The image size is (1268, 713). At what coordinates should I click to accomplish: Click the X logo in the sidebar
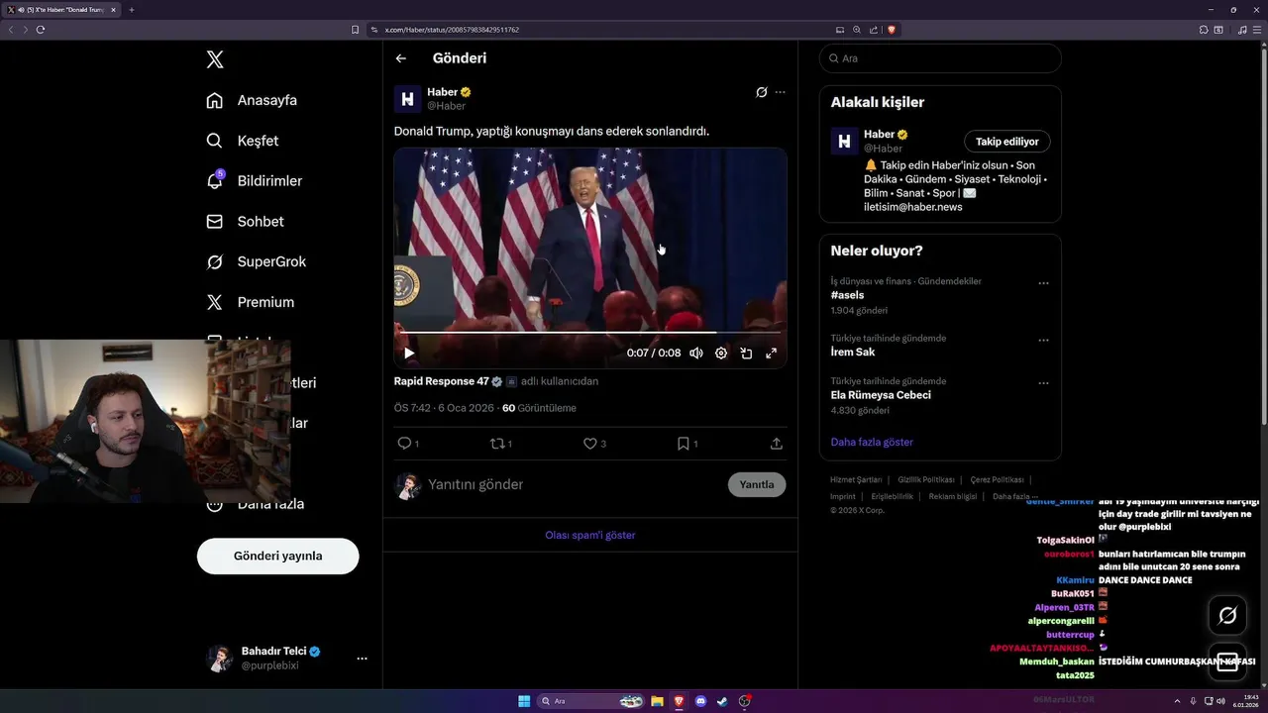[x=215, y=59]
